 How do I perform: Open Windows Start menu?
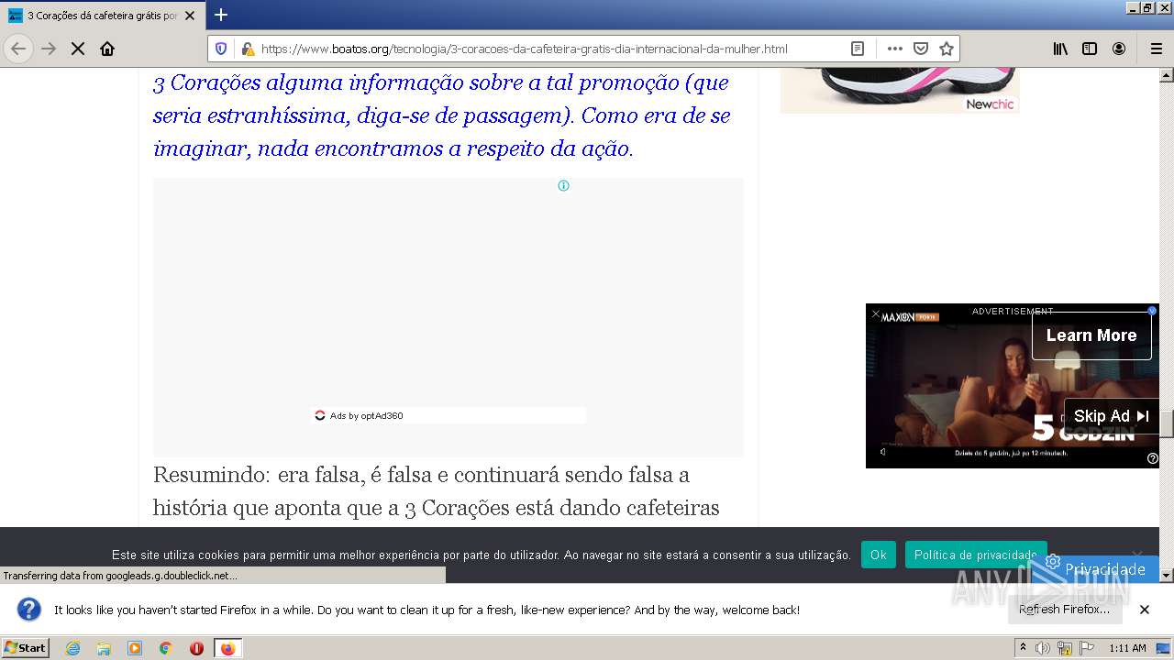click(x=25, y=647)
